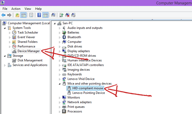
Task: Click the Task Scheduler clock icon
Action: [x=14, y=32]
